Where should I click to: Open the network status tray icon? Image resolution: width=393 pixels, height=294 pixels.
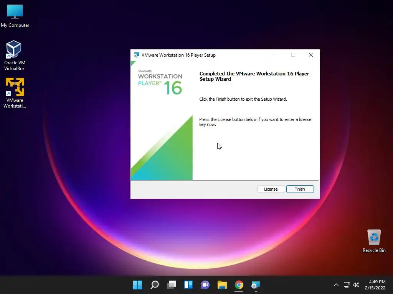click(347, 285)
